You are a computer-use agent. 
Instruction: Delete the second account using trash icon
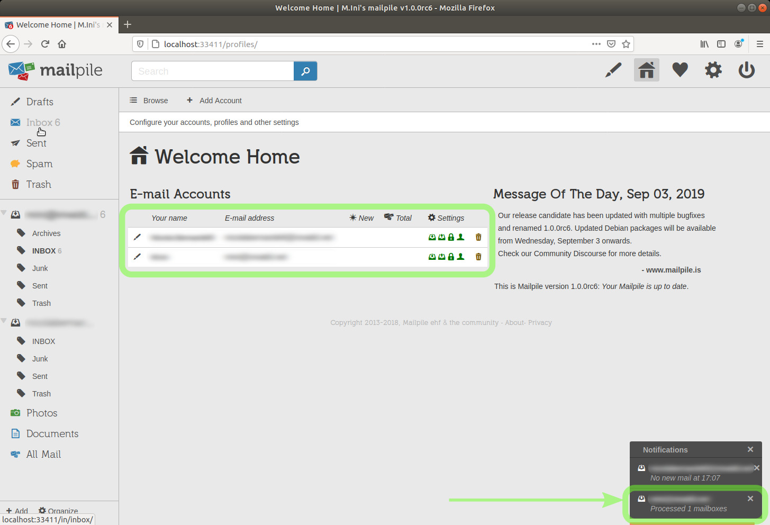[478, 257]
